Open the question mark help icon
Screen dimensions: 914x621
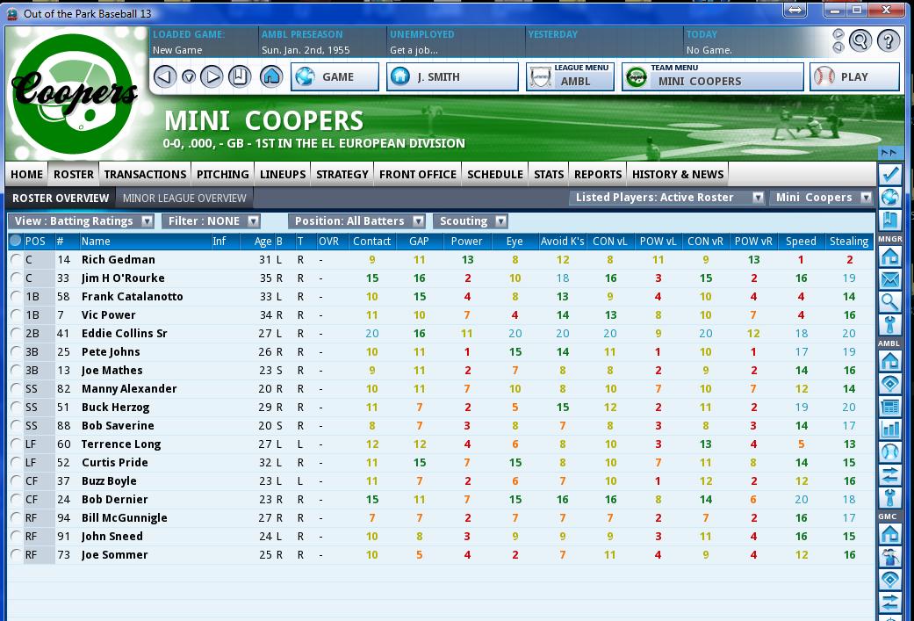click(889, 40)
